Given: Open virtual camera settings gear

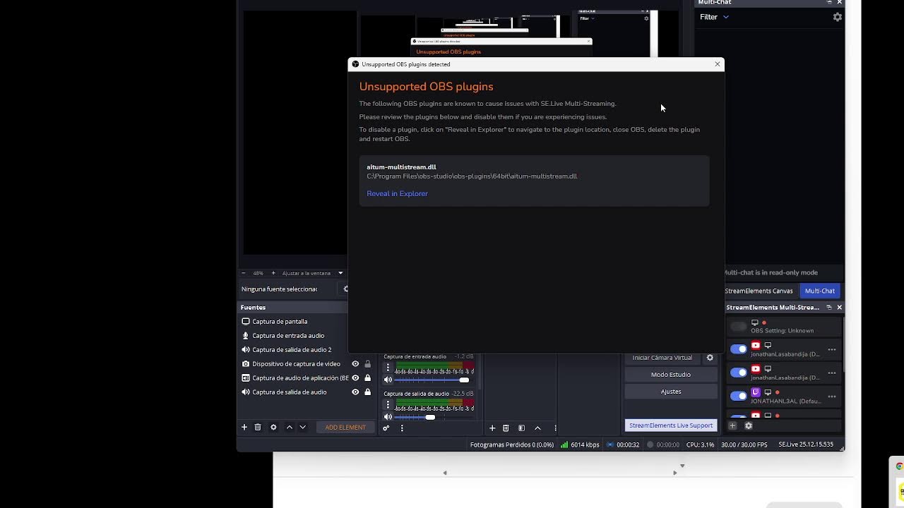Looking at the screenshot, I should (x=710, y=358).
